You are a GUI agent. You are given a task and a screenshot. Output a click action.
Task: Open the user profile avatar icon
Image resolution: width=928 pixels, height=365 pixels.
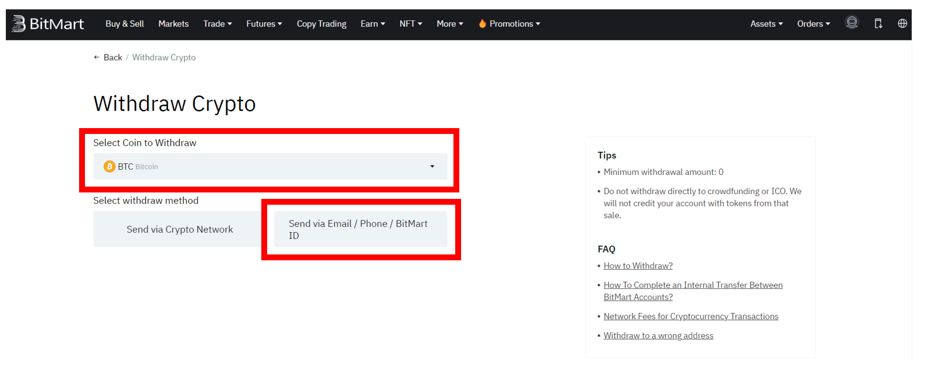[852, 23]
